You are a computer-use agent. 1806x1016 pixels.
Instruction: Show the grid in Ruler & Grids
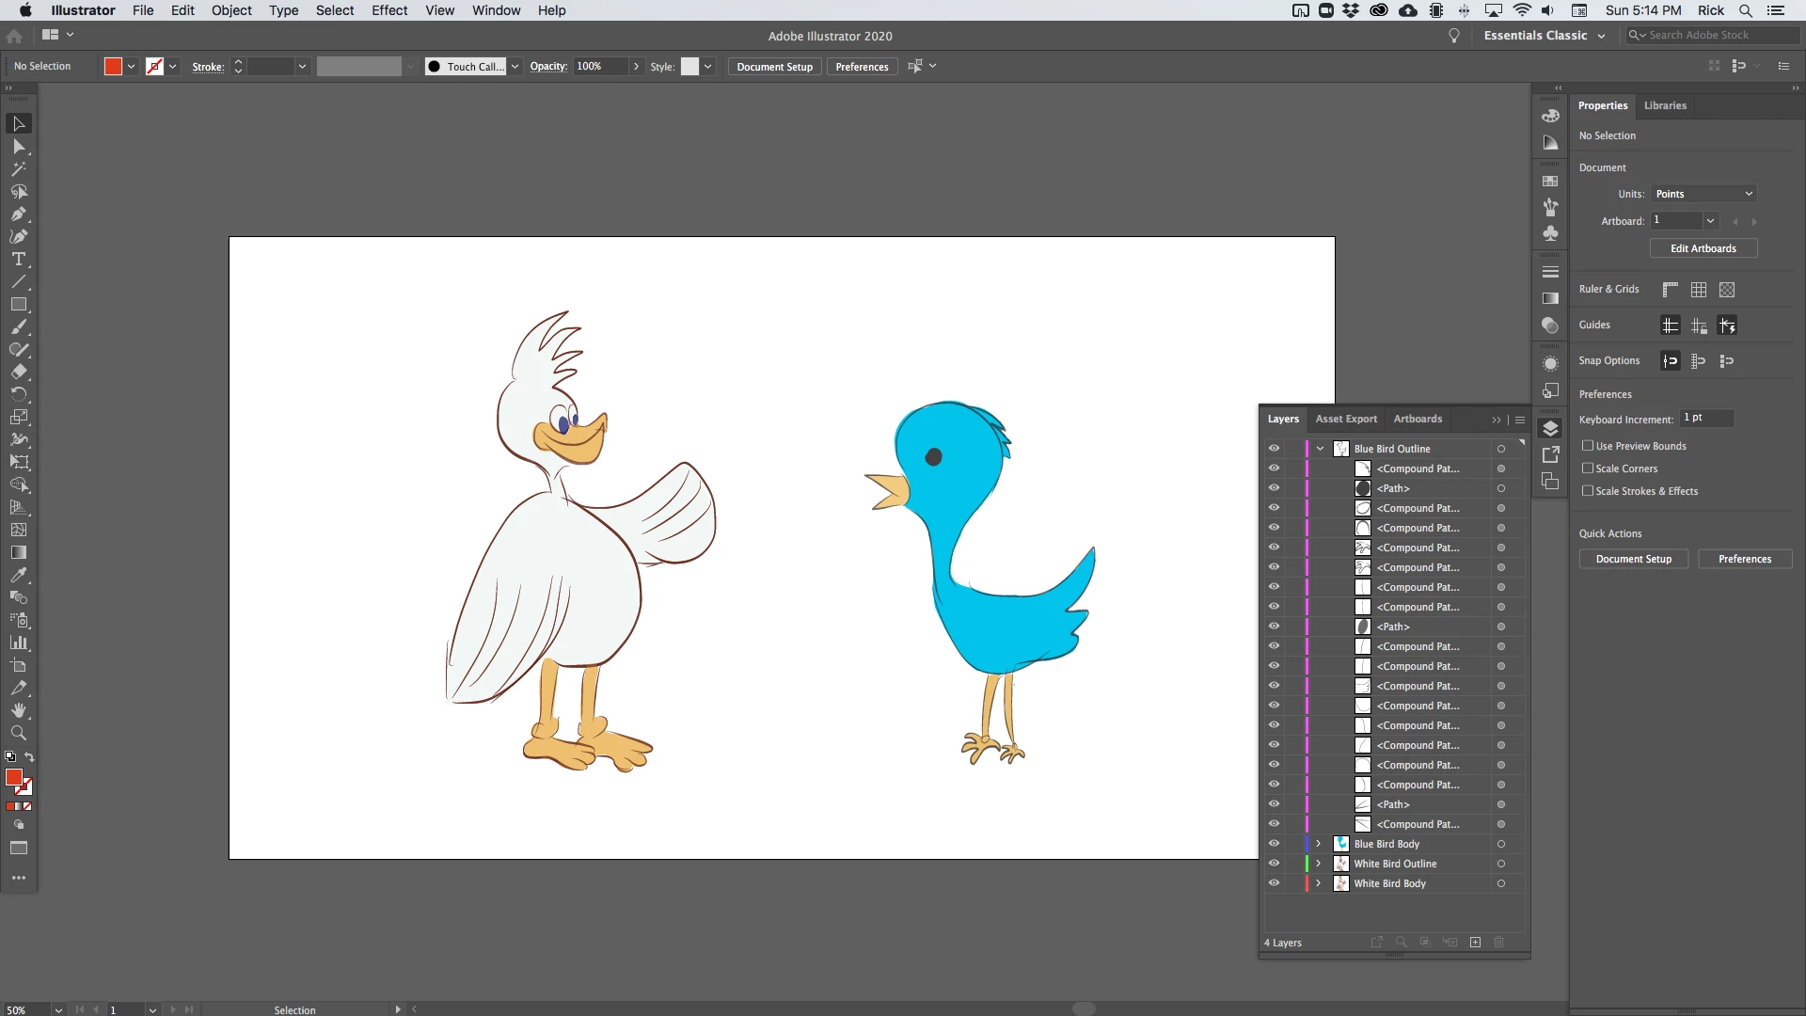click(x=1699, y=290)
